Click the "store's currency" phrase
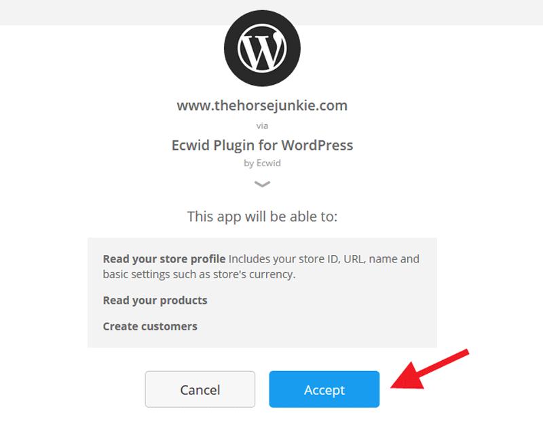Screen dimensions: 543x426 [254, 275]
